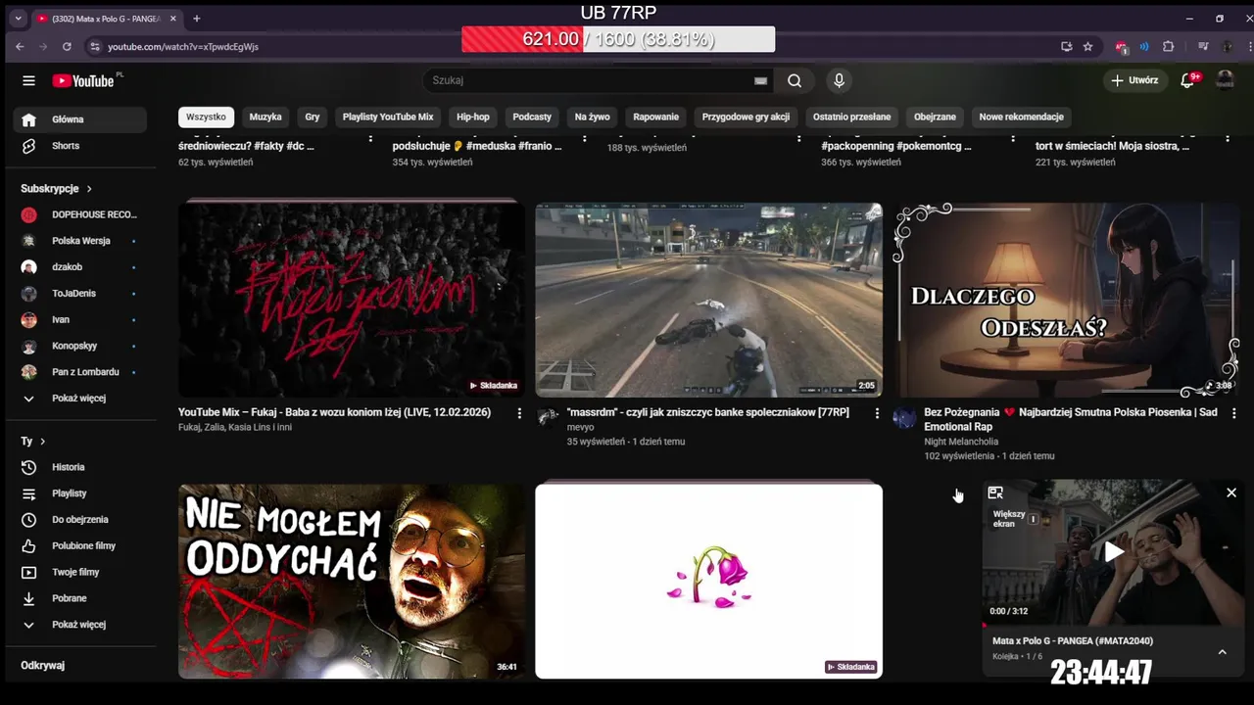Expand Pokaż więcej under Ty section
Viewport: 1254px width, 705px height.
pyautogui.click(x=80, y=625)
